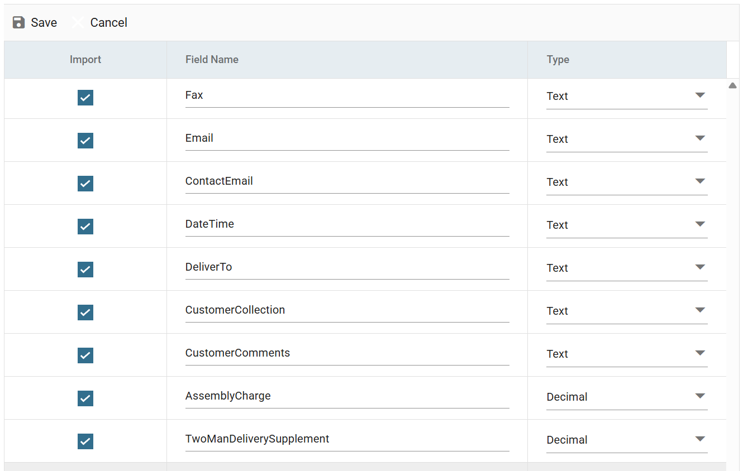
Task: Click the ContactEmail field name input
Action: (x=347, y=181)
